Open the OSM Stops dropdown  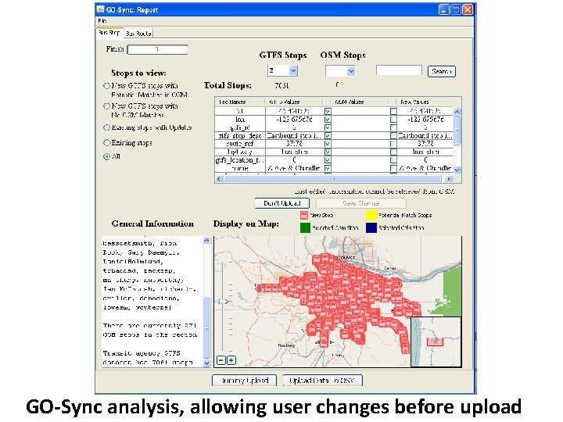click(x=351, y=71)
